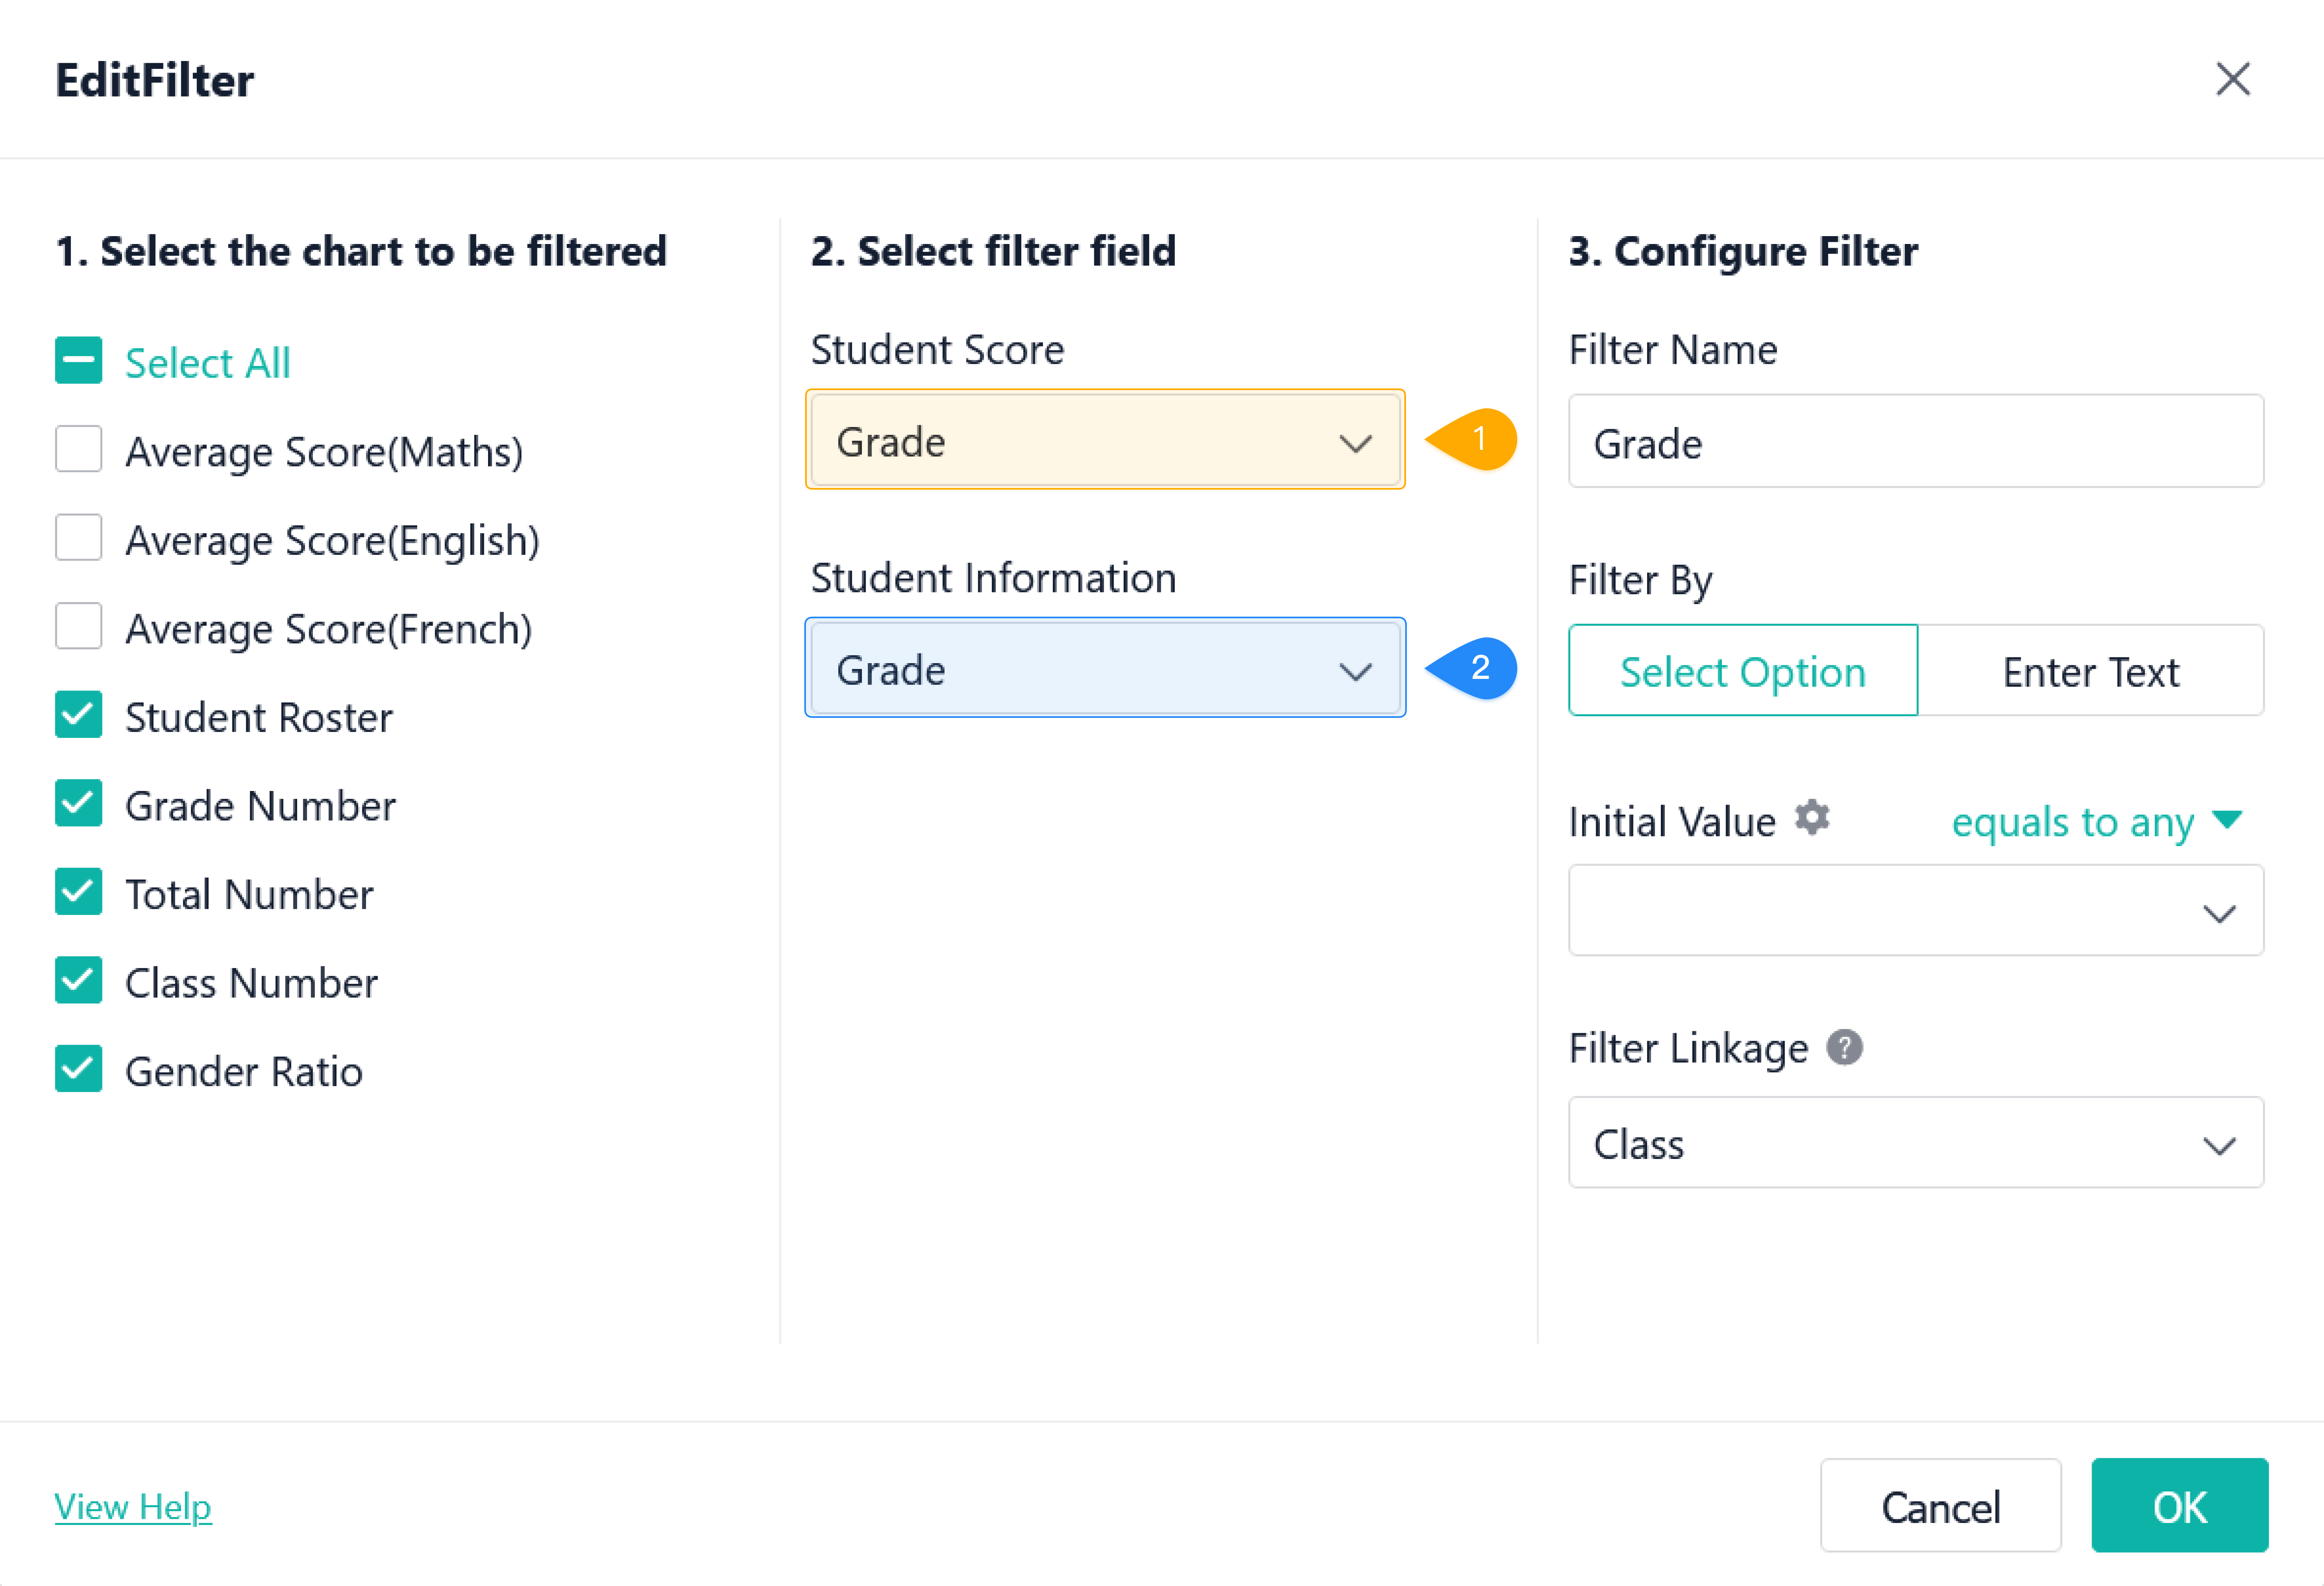Screen dimensions: 2324x1586
Task: Click the OK button
Action: pos(2179,1506)
